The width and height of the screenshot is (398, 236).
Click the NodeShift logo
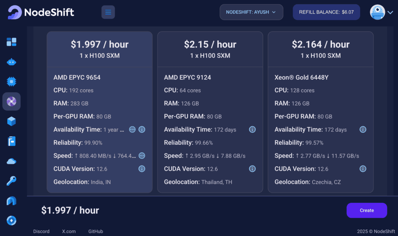point(41,12)
